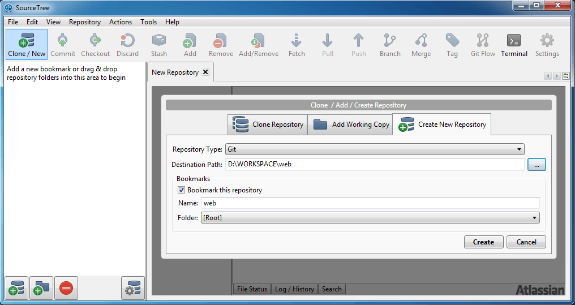Viewport: 575px width, 305px height.
Task: Run Fetch from the toolbar
Action: pos(297,44)
